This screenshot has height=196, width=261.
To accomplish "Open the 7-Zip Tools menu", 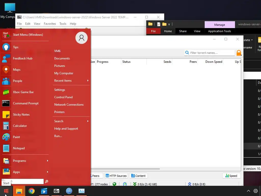I will coord(63,24).
